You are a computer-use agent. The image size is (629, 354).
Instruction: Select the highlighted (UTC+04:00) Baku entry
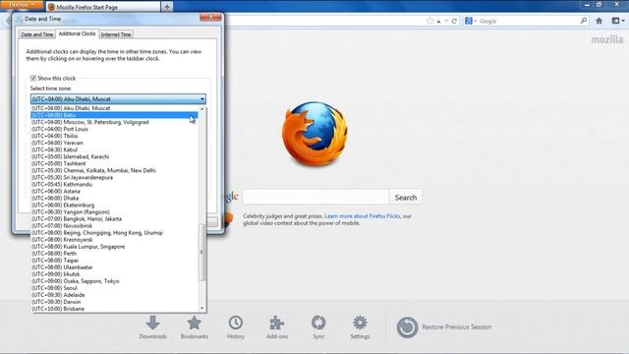(114, 115)
